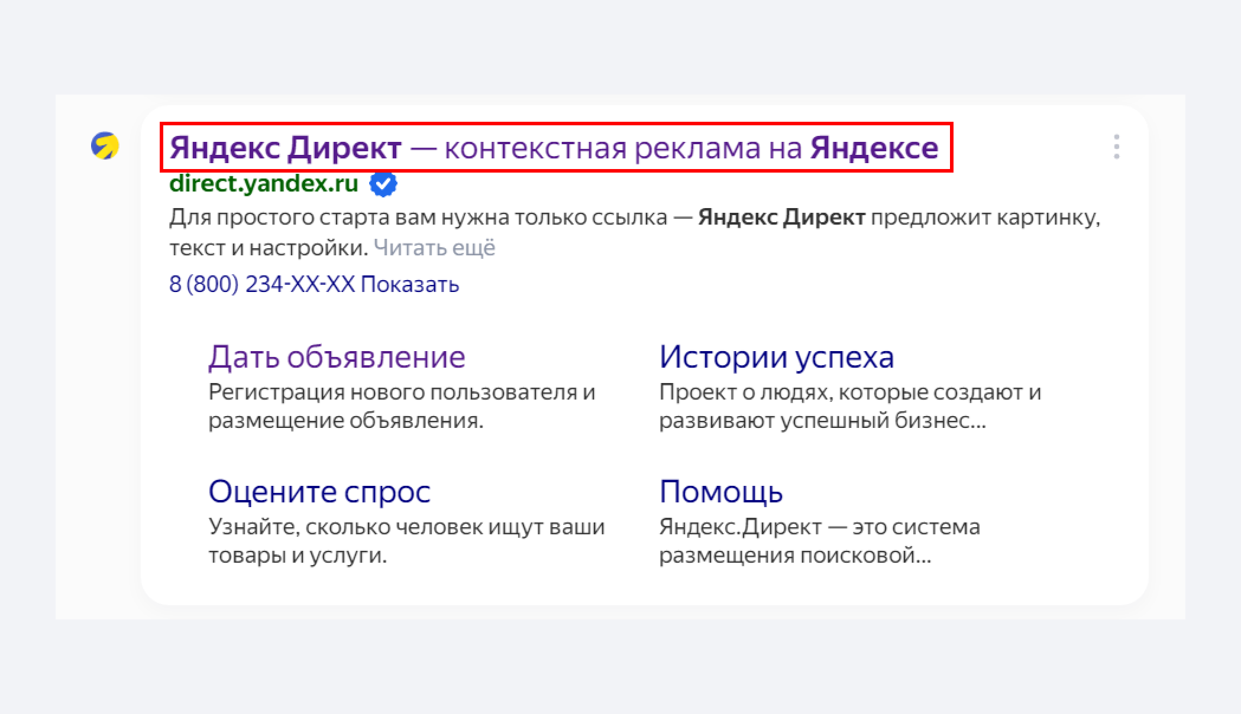This screenshot has width=1241, height=714.
Task: Open the 'Дать объявление' sitelink
Action: [x=337, y=357]
